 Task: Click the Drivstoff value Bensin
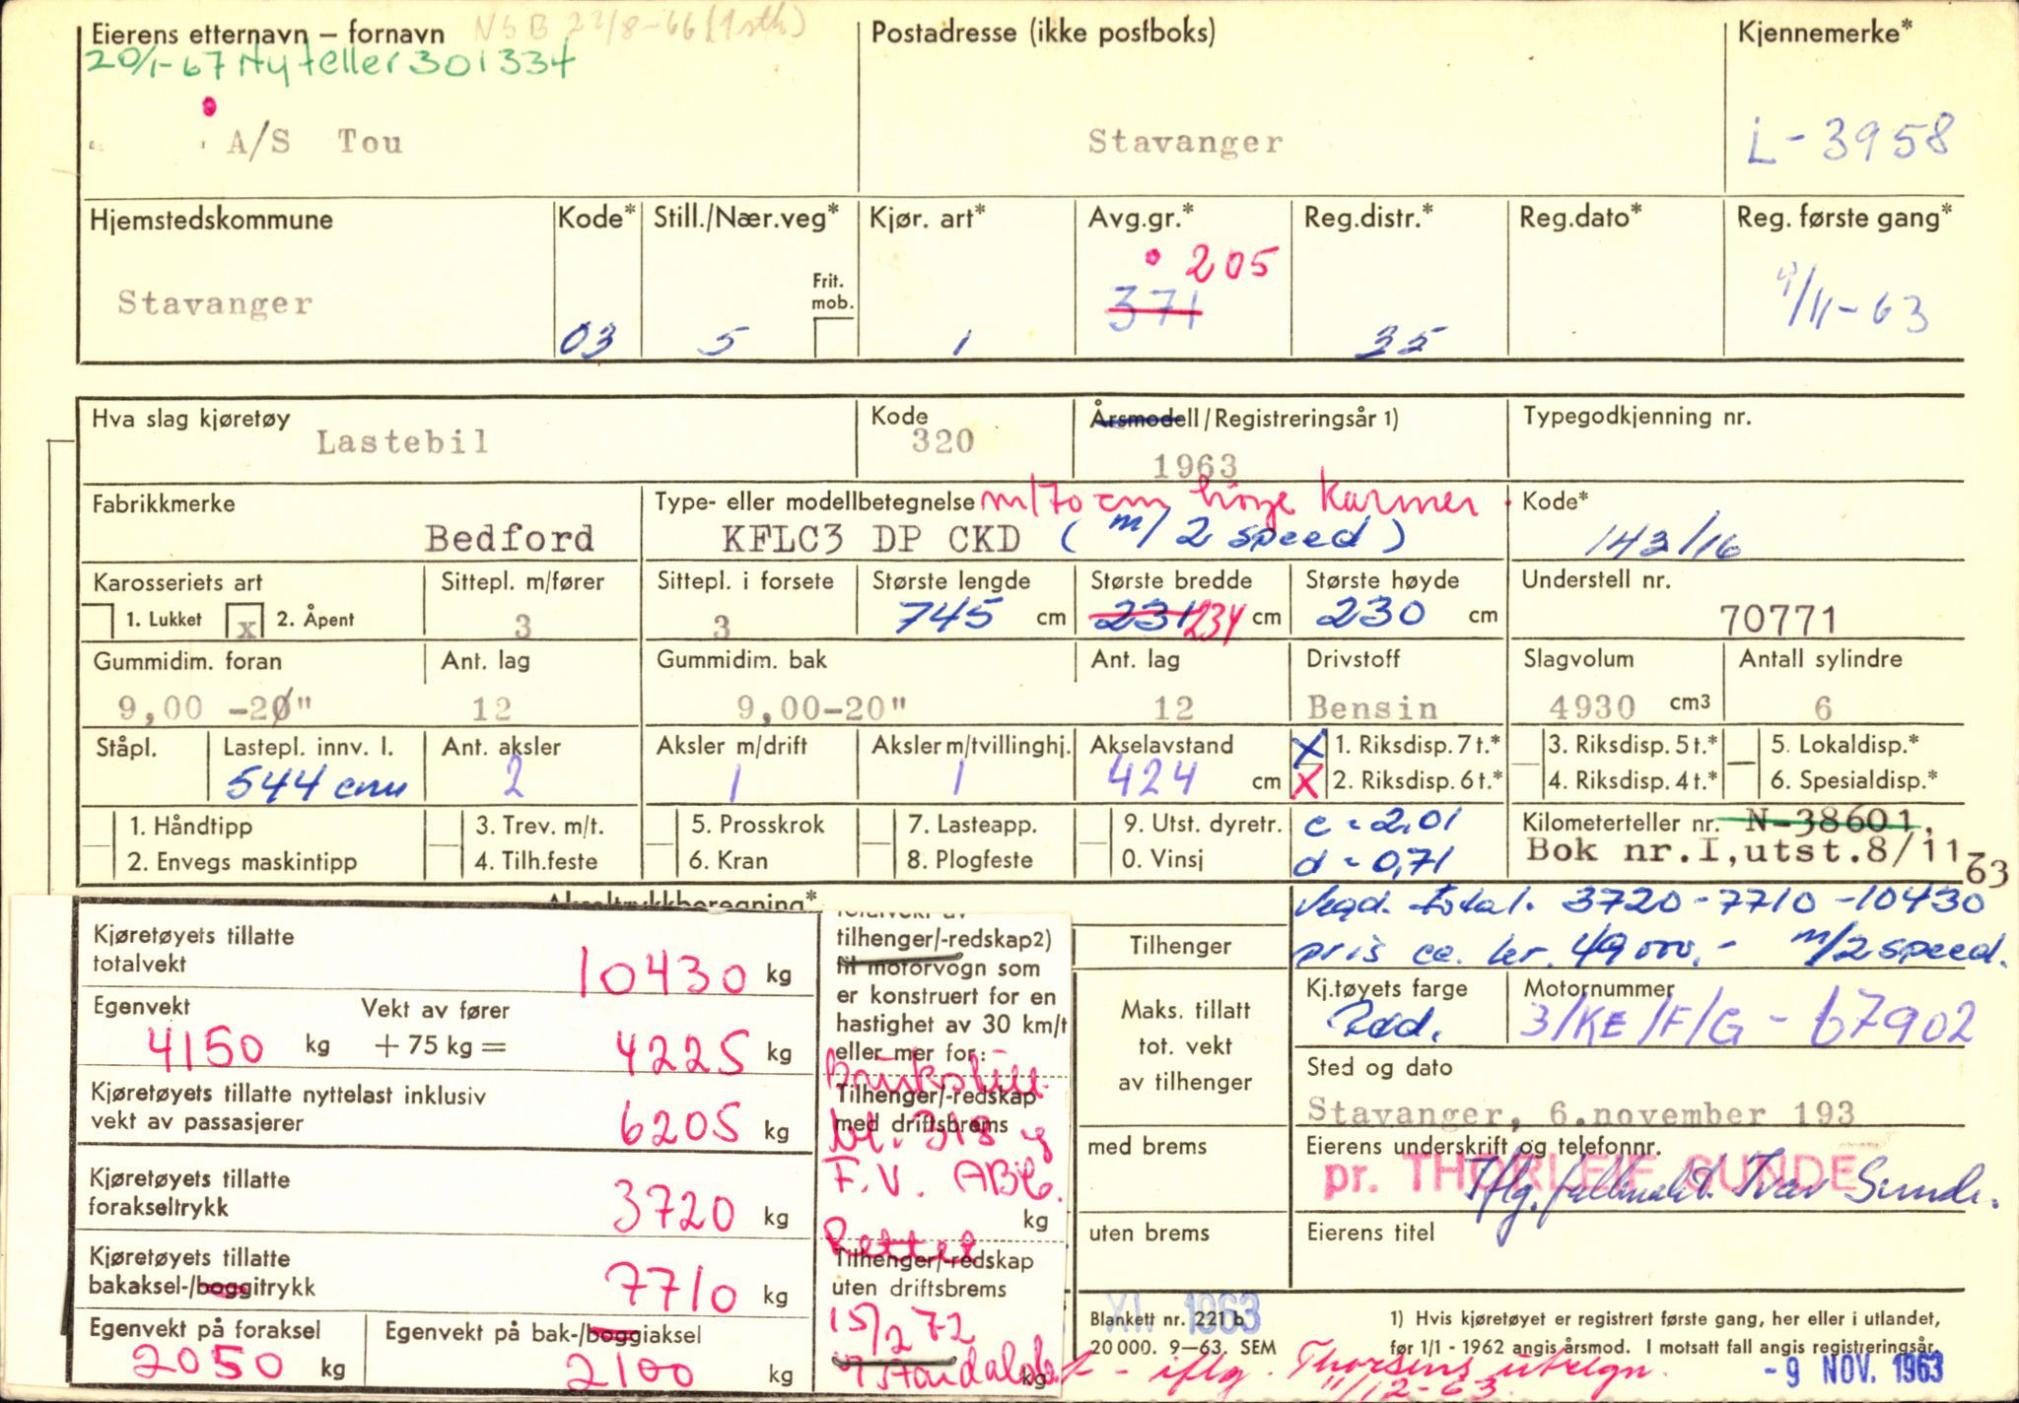1372,706
